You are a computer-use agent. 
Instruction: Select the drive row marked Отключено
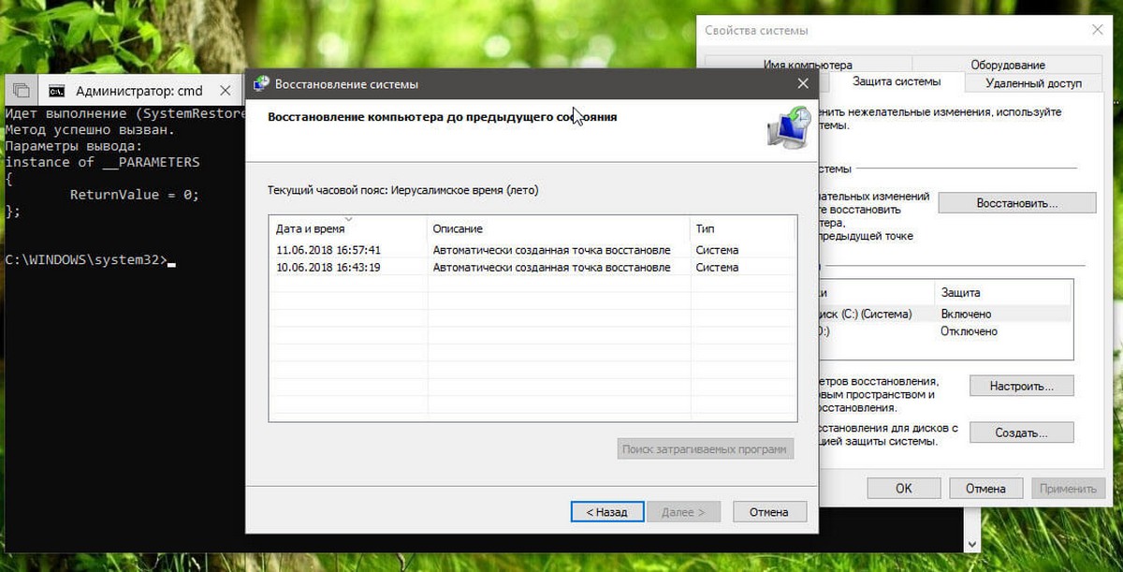pyautogui.click(x=943, y=331)
